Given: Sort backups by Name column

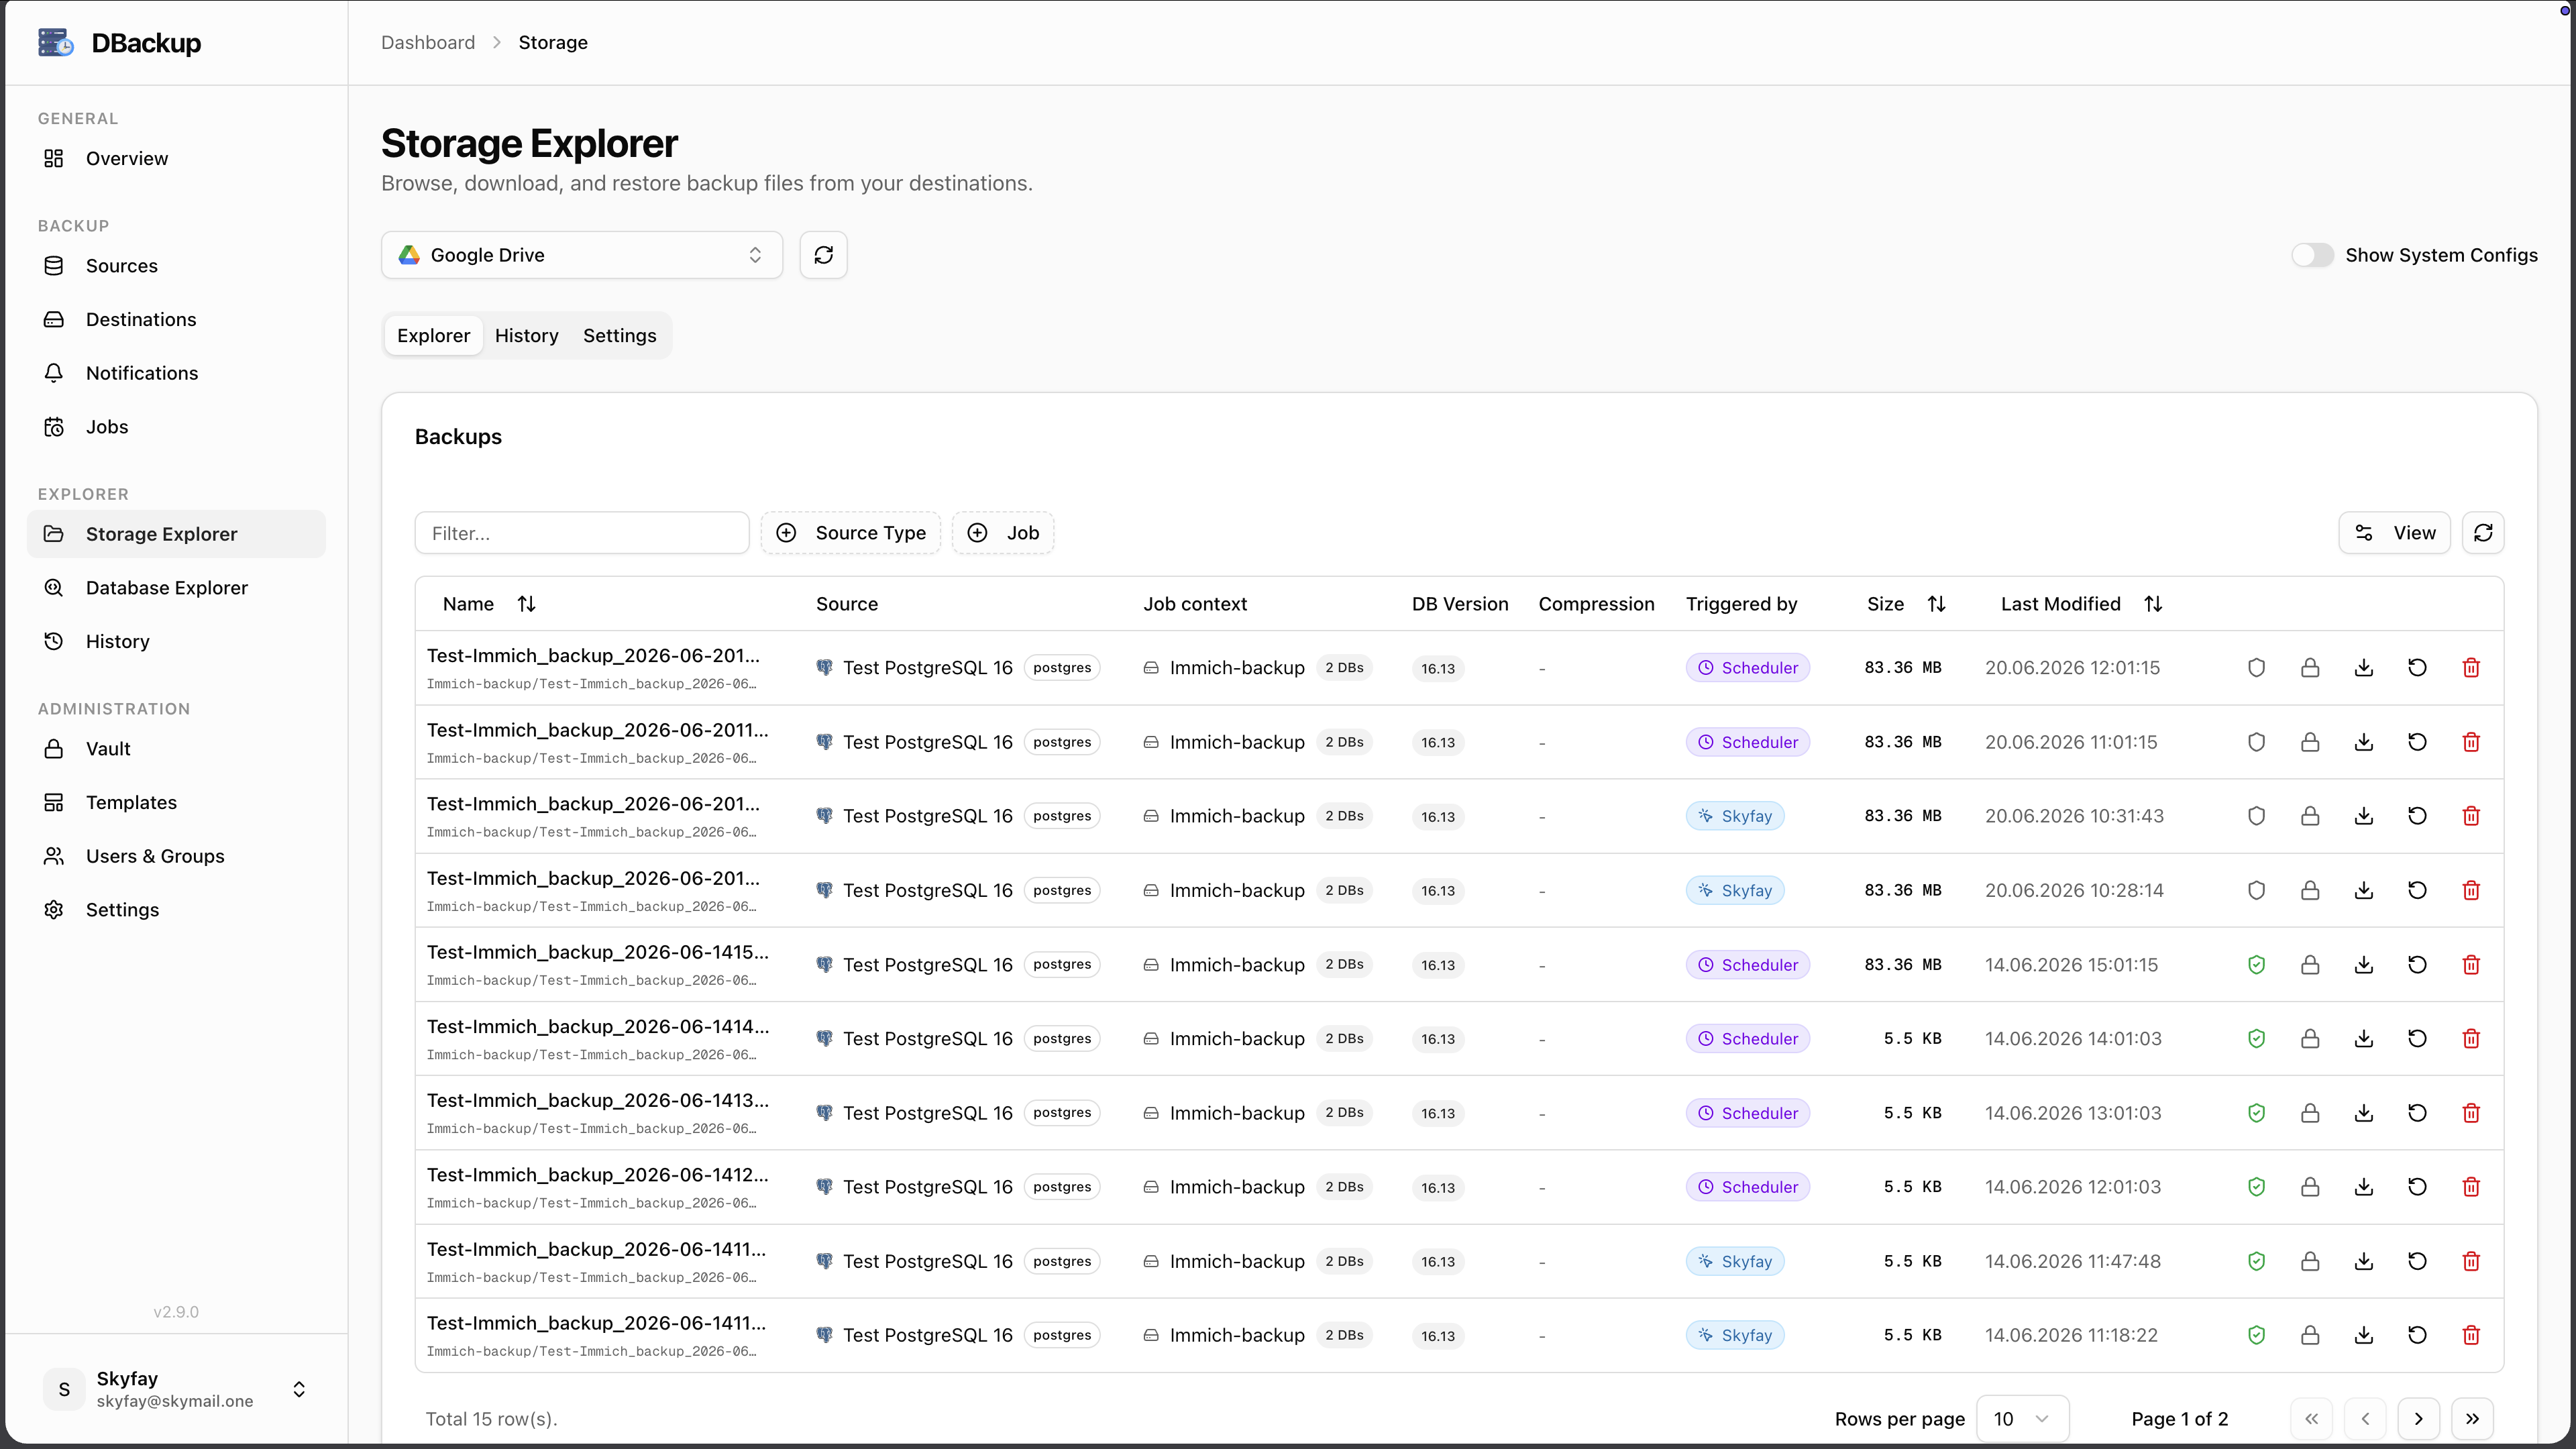Looking at the screenshot, I should pos(489,604).
